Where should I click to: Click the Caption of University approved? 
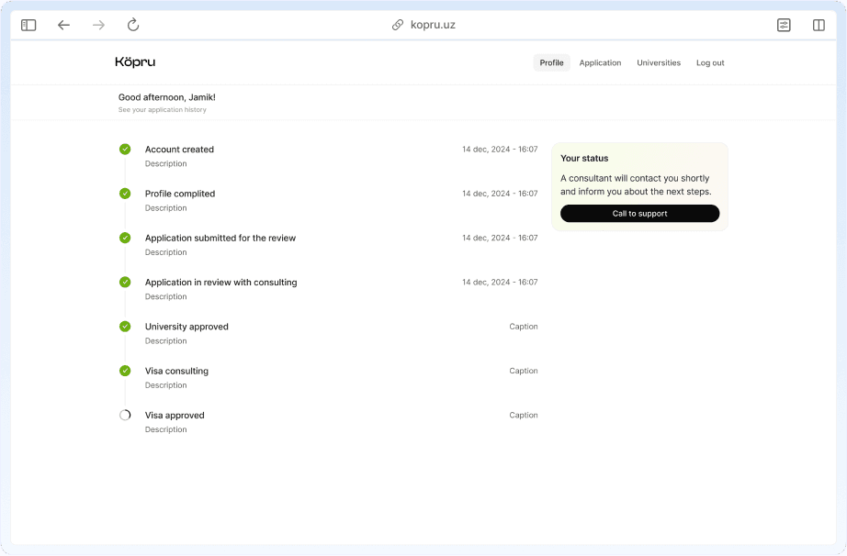point(524,327)
